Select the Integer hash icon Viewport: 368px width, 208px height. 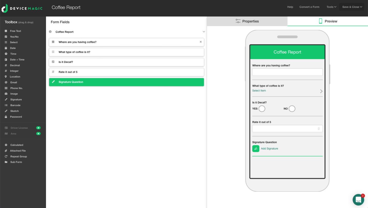[x=6, y=71]
